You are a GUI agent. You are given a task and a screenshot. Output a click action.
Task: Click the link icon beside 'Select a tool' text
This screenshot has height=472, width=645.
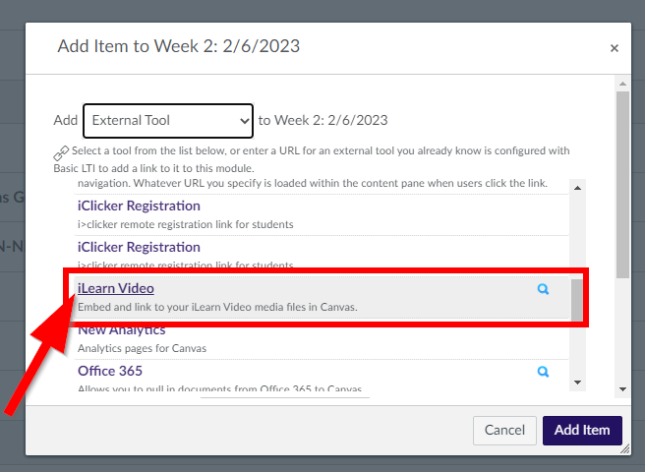61,152
